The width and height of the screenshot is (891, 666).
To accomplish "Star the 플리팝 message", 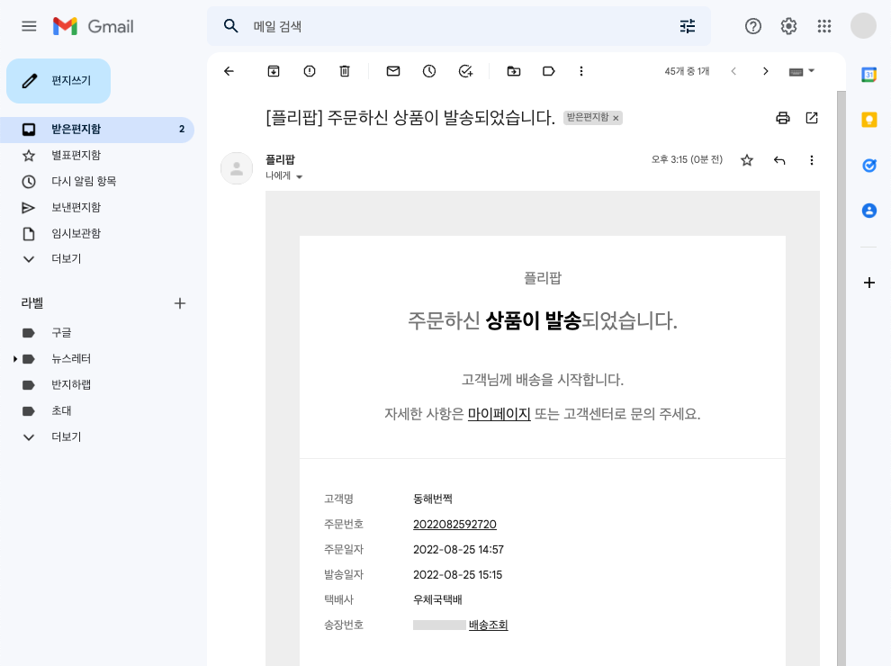I will pos(746,160).
